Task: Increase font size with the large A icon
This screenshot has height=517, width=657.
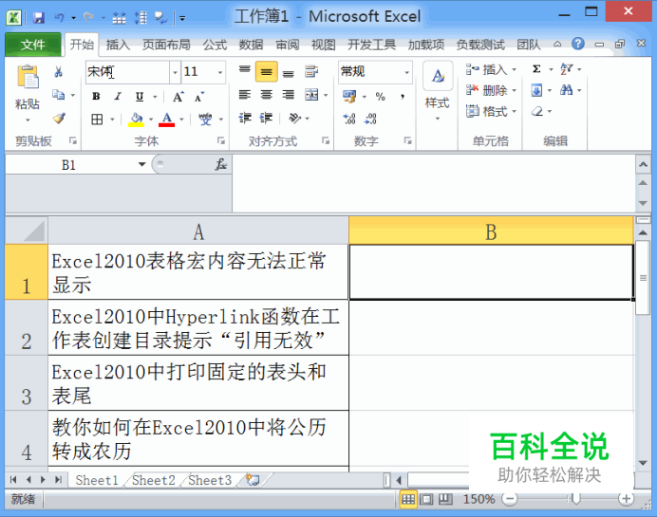Action: pos(178,97)
